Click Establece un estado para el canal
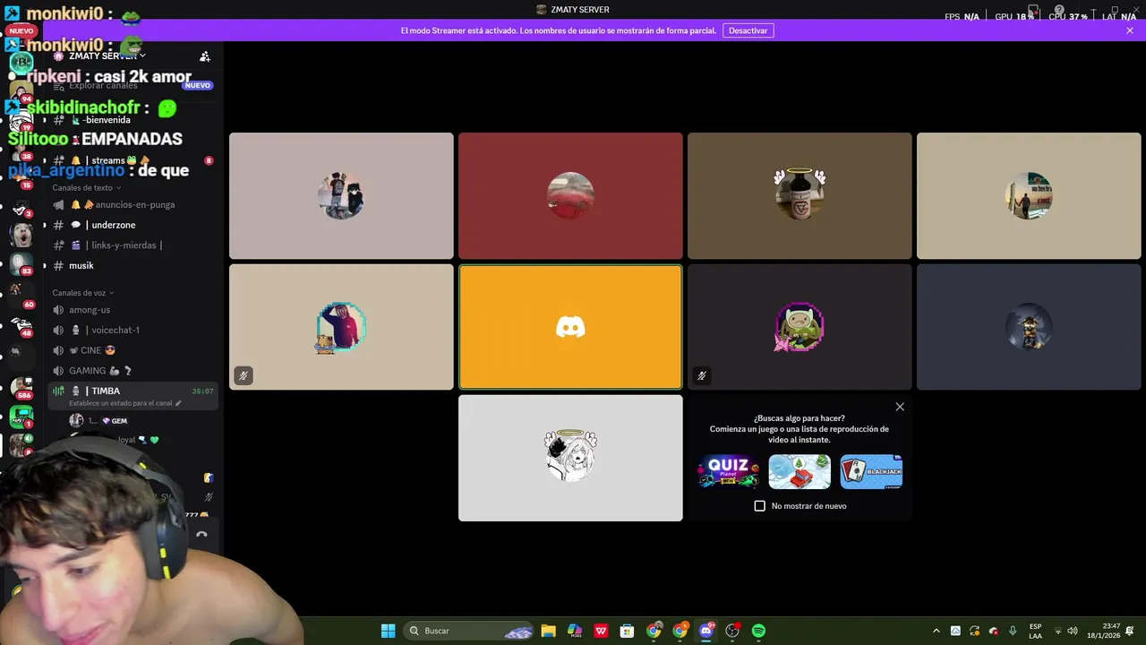 point(125,403)
